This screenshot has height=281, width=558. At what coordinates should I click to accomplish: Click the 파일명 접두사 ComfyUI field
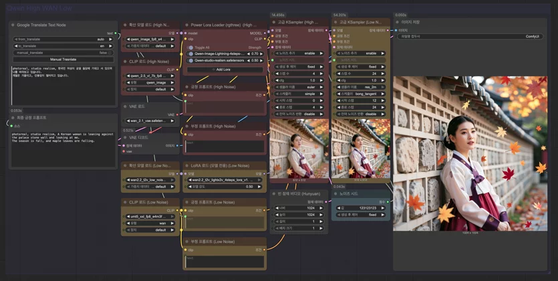(x=470, y=36)
